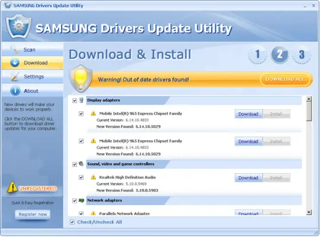320x237 pixels.
Task: Click the yellow UNREGISTERED warning triangle
Action: [x=12, y=187]
